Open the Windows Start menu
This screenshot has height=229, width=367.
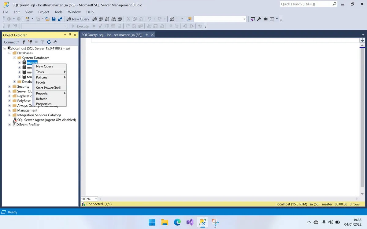[x=152, y=222]
